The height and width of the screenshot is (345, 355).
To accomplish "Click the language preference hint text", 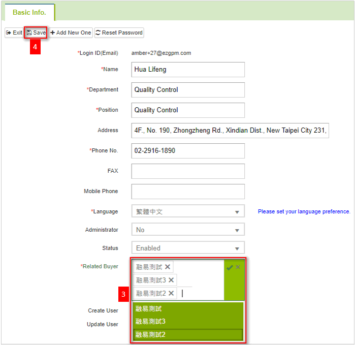I will point(304,211).
